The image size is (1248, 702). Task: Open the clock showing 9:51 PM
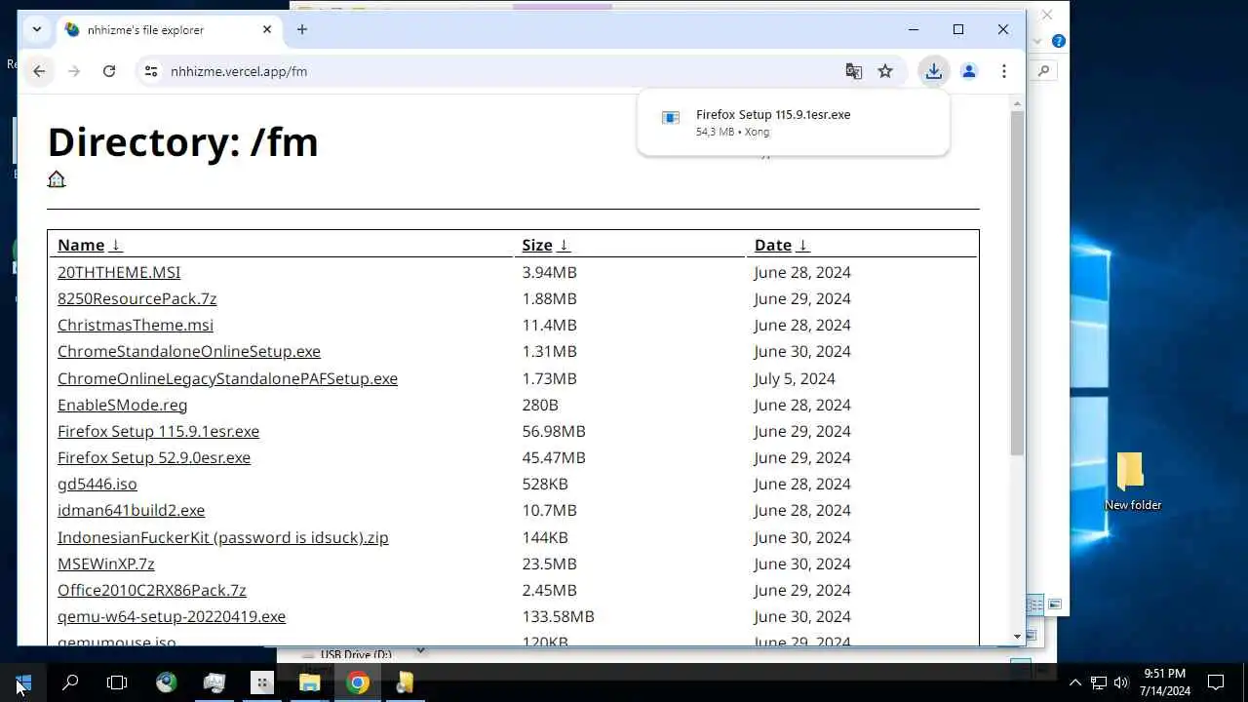click(1165, 682)
